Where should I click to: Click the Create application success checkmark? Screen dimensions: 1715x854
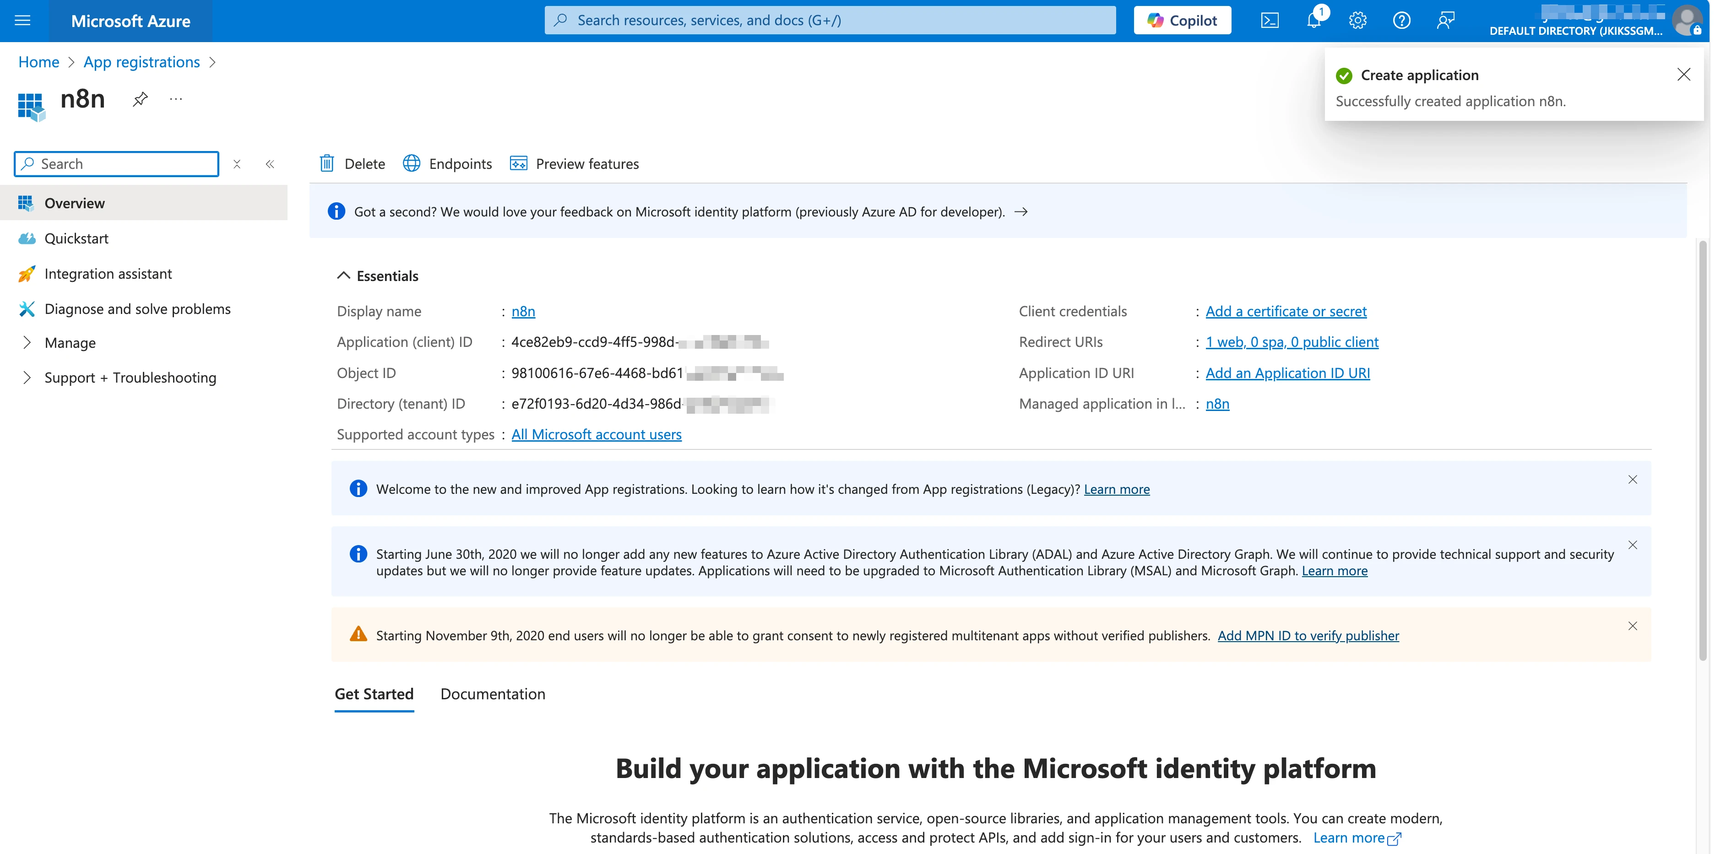[x=1345, y=76]
